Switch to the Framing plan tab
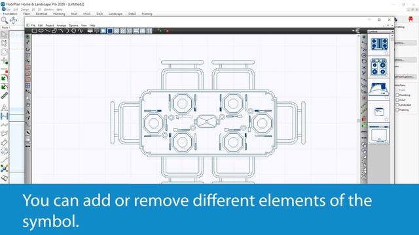 [x=147, y=14]
